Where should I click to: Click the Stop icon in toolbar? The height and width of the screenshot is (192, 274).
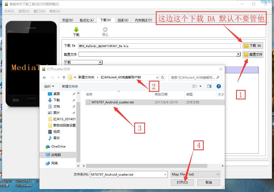click(x=105, y=29)
